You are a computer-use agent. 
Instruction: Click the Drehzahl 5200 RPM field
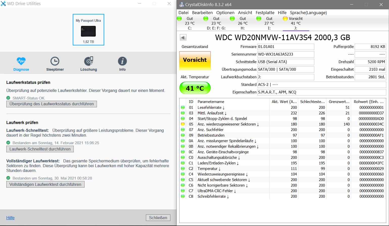point(370,62)
